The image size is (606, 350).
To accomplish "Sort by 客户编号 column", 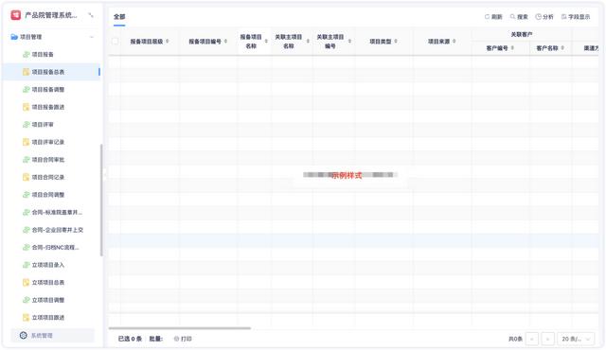I will pyautogui.click(x=512, y=48).
